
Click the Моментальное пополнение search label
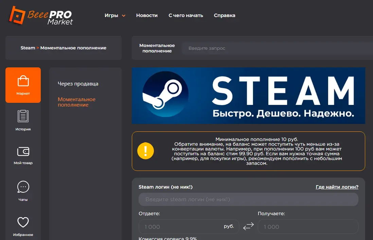click(157, 48)
